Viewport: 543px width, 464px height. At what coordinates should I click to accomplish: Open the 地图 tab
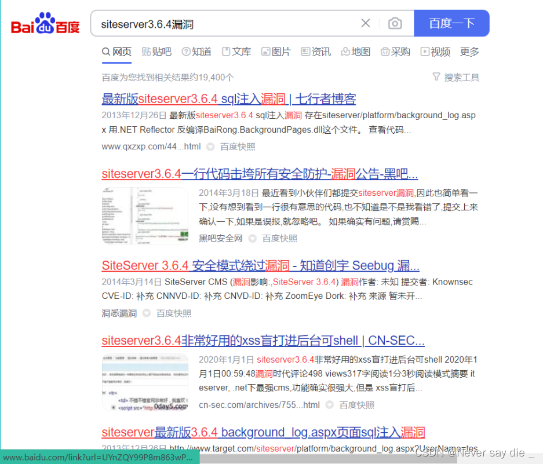(356, 52)
